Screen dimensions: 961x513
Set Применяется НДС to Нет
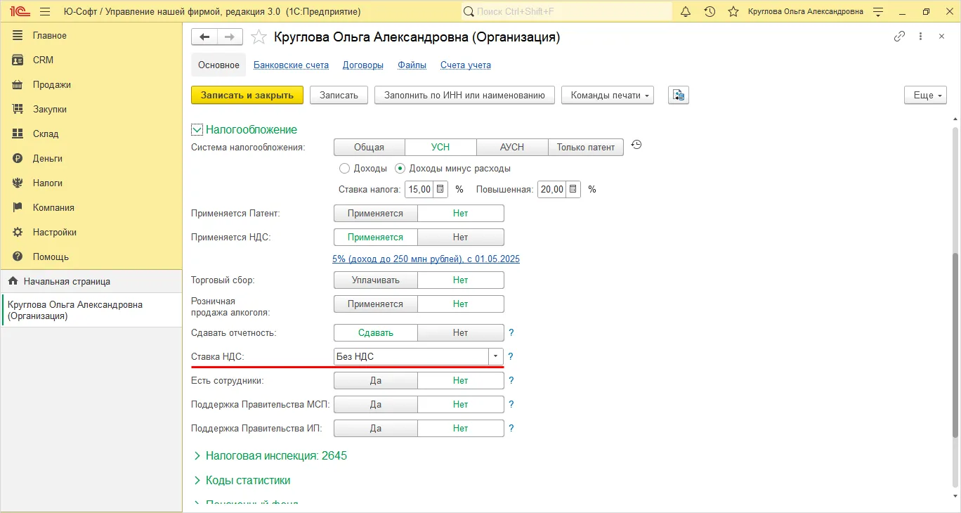point(460,237)
